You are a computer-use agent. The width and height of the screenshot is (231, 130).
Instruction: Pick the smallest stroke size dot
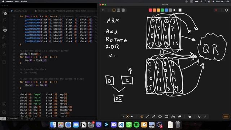pyautogui.click(x=123, y=117)
